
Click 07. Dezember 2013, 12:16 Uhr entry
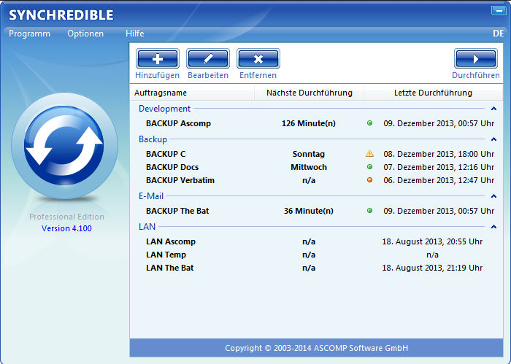click(x=439, y=167)
